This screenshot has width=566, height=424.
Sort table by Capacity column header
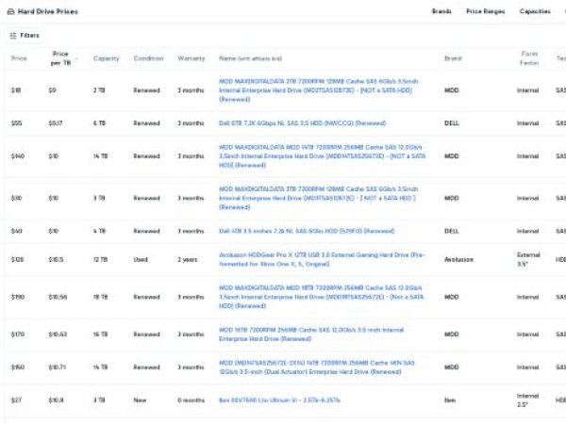(107, 58)
